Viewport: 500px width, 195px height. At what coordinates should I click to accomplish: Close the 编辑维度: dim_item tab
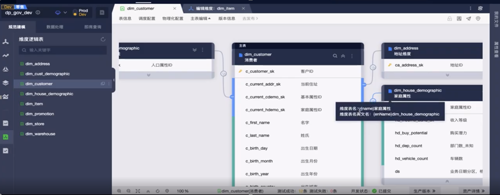(243, 9)
